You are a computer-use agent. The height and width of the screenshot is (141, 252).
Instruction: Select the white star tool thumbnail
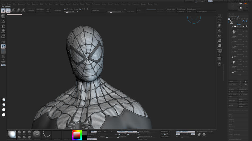coord(240,8)
